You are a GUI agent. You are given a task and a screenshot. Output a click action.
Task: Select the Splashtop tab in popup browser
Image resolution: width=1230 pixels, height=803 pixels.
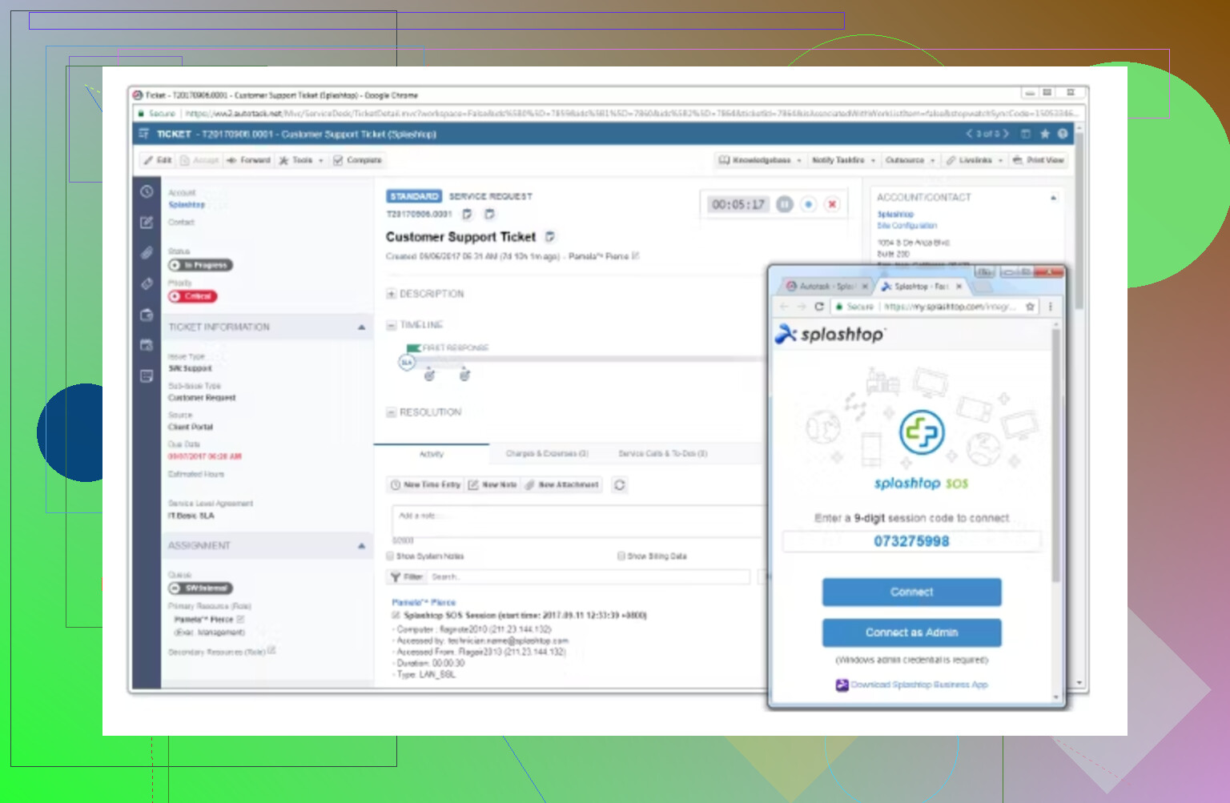(921, 286)
